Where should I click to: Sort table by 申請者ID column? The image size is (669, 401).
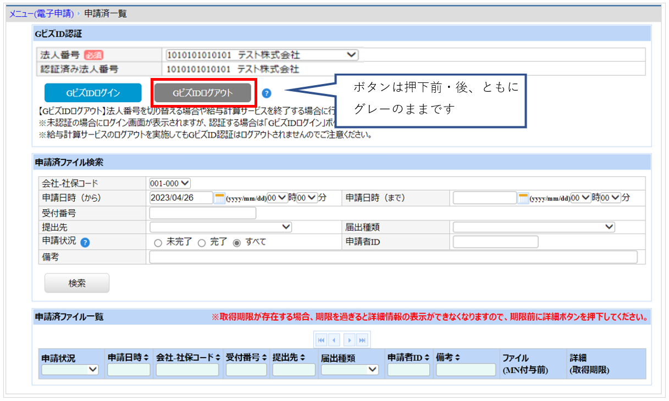[x=427, y=358]
